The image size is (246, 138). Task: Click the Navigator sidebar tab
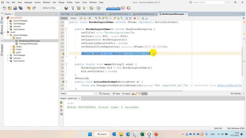click(x=2, y=49)
